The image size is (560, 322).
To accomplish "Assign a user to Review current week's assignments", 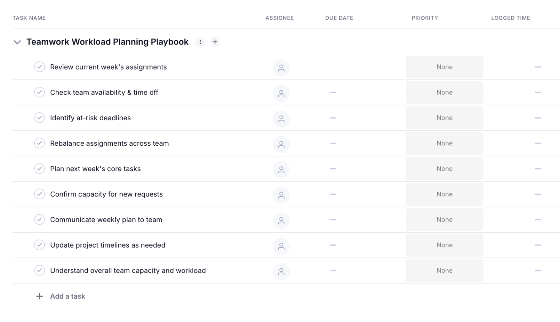I will click(x=281, y=68).
